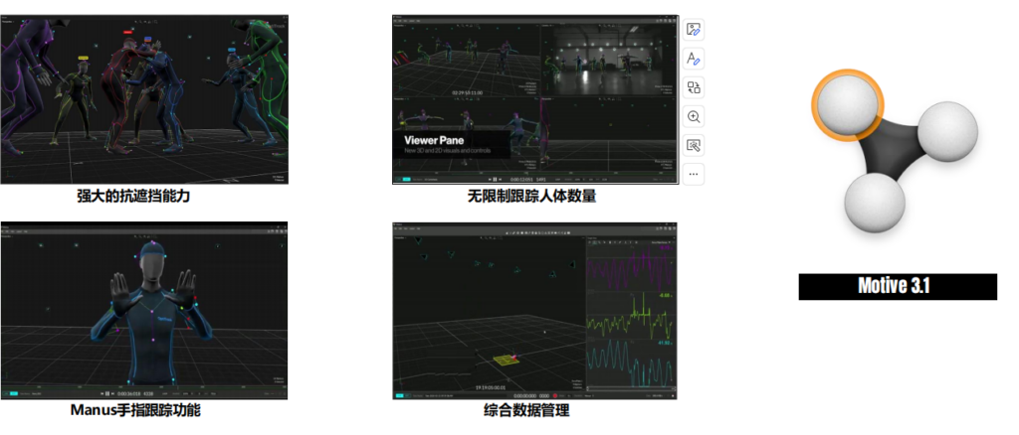Click the caption '综合数据管理'
This screenshot has width=1019, height=435.
pyautogui.click(x=526, y=410)
